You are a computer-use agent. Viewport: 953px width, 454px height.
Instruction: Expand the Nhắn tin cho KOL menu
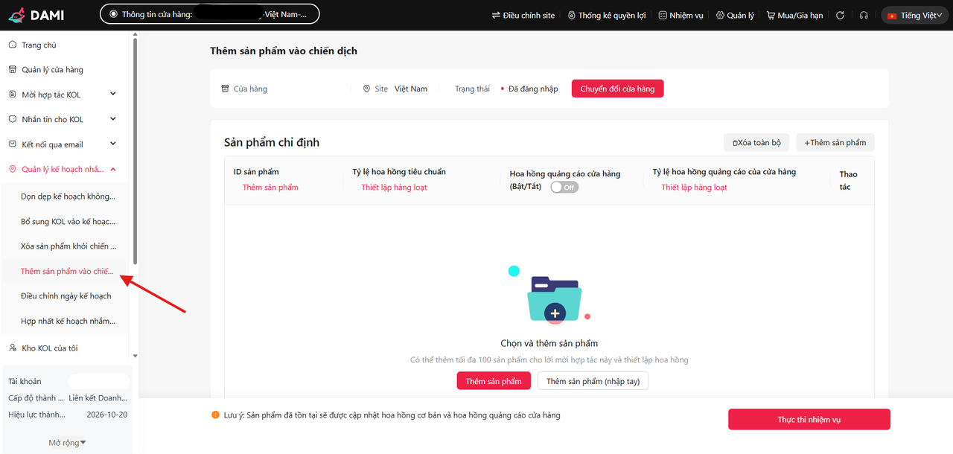pyautogui.click(x=113, y=119)
